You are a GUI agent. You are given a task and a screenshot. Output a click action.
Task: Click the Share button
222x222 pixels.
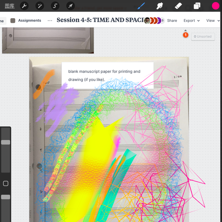pyautogui.click(x=172, y=21)
